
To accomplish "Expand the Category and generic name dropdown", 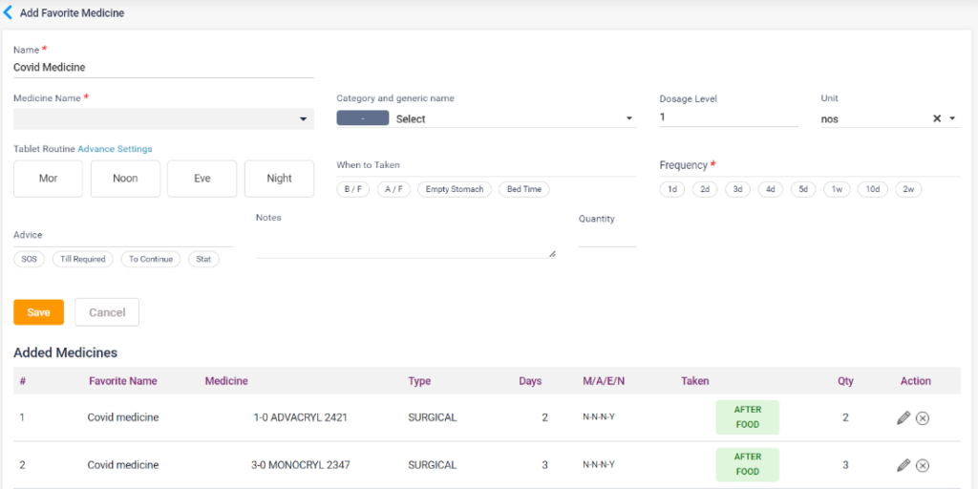I will point(628,119).
